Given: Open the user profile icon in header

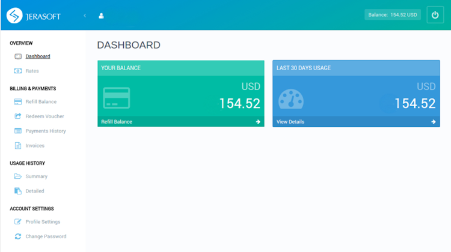Looking at the screenshot, I should click(x=101, y=16).
